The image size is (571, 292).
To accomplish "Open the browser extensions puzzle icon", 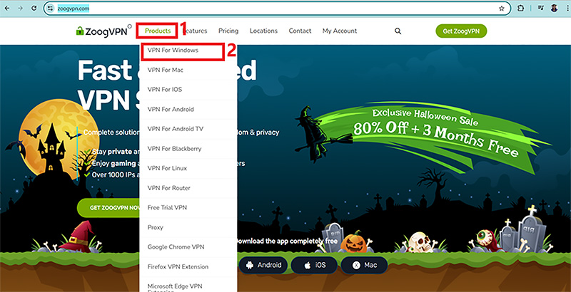I will point(521,9).
